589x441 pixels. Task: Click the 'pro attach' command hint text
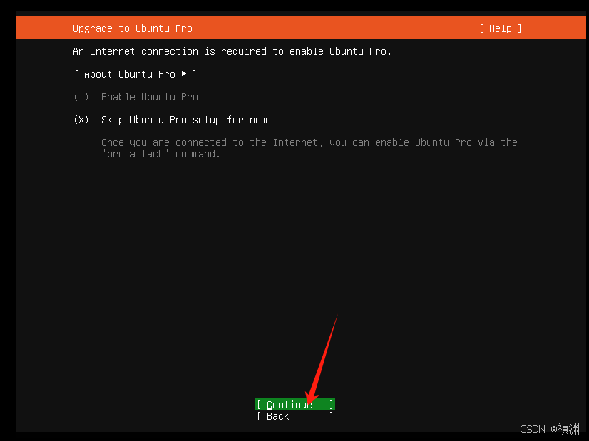pyautogui.click(x=309, y=148)
